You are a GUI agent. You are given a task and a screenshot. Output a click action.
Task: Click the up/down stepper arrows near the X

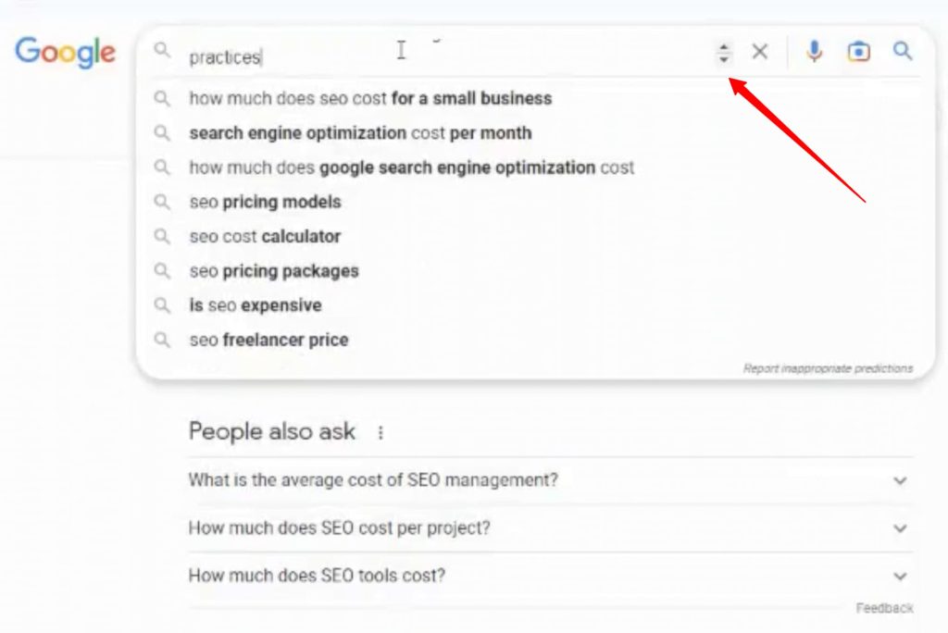point(723,53)
